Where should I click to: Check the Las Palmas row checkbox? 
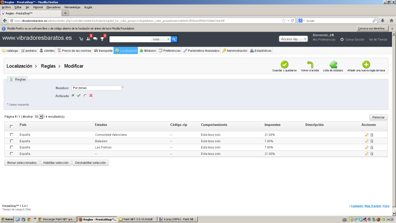pyautogui.click(x=11, y=147)
